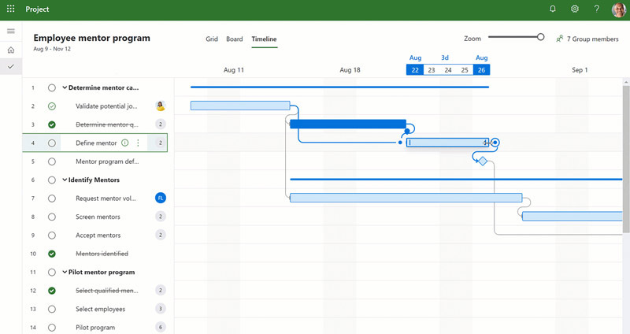Open more options for Define mentor task

coord(138,143)
